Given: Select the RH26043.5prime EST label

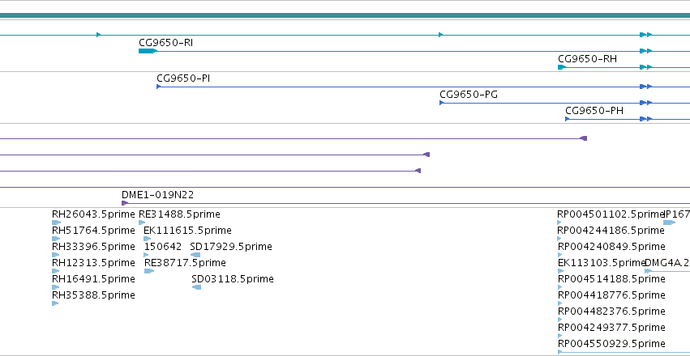Looking at the screenshot, I should point(93,214).
